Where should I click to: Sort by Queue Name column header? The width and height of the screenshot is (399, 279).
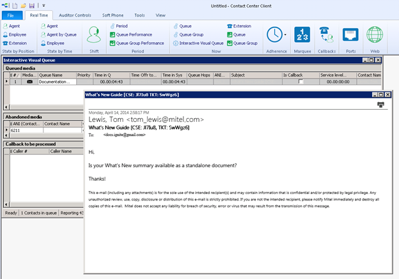tap(57, 75)
